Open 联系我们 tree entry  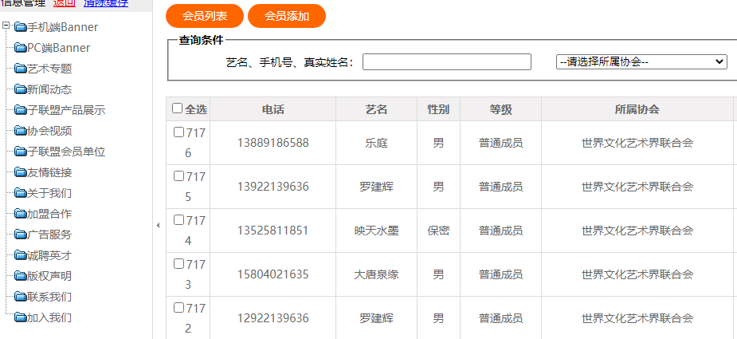click(49, 297)
